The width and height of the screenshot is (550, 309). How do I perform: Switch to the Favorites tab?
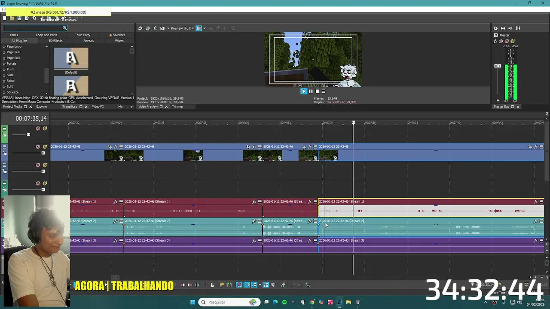coord(117,35)
